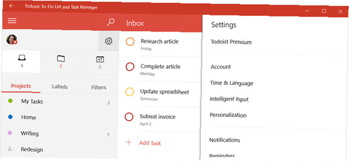Screen dimensions: 349x164
Task: Click the Tomorrow due date
Action: coord(149,99)
